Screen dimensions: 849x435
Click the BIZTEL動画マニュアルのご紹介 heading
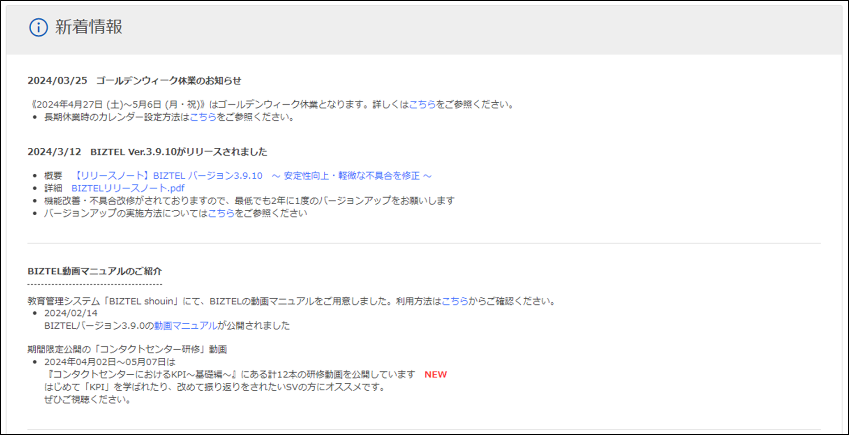[95, 271]
